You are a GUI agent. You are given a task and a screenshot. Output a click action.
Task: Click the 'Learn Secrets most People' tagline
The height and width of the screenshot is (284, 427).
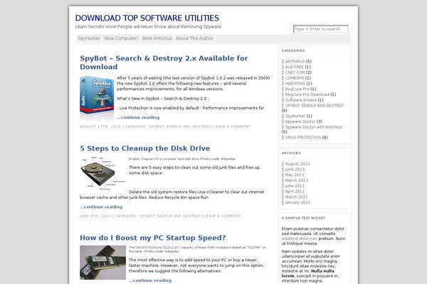148,27
